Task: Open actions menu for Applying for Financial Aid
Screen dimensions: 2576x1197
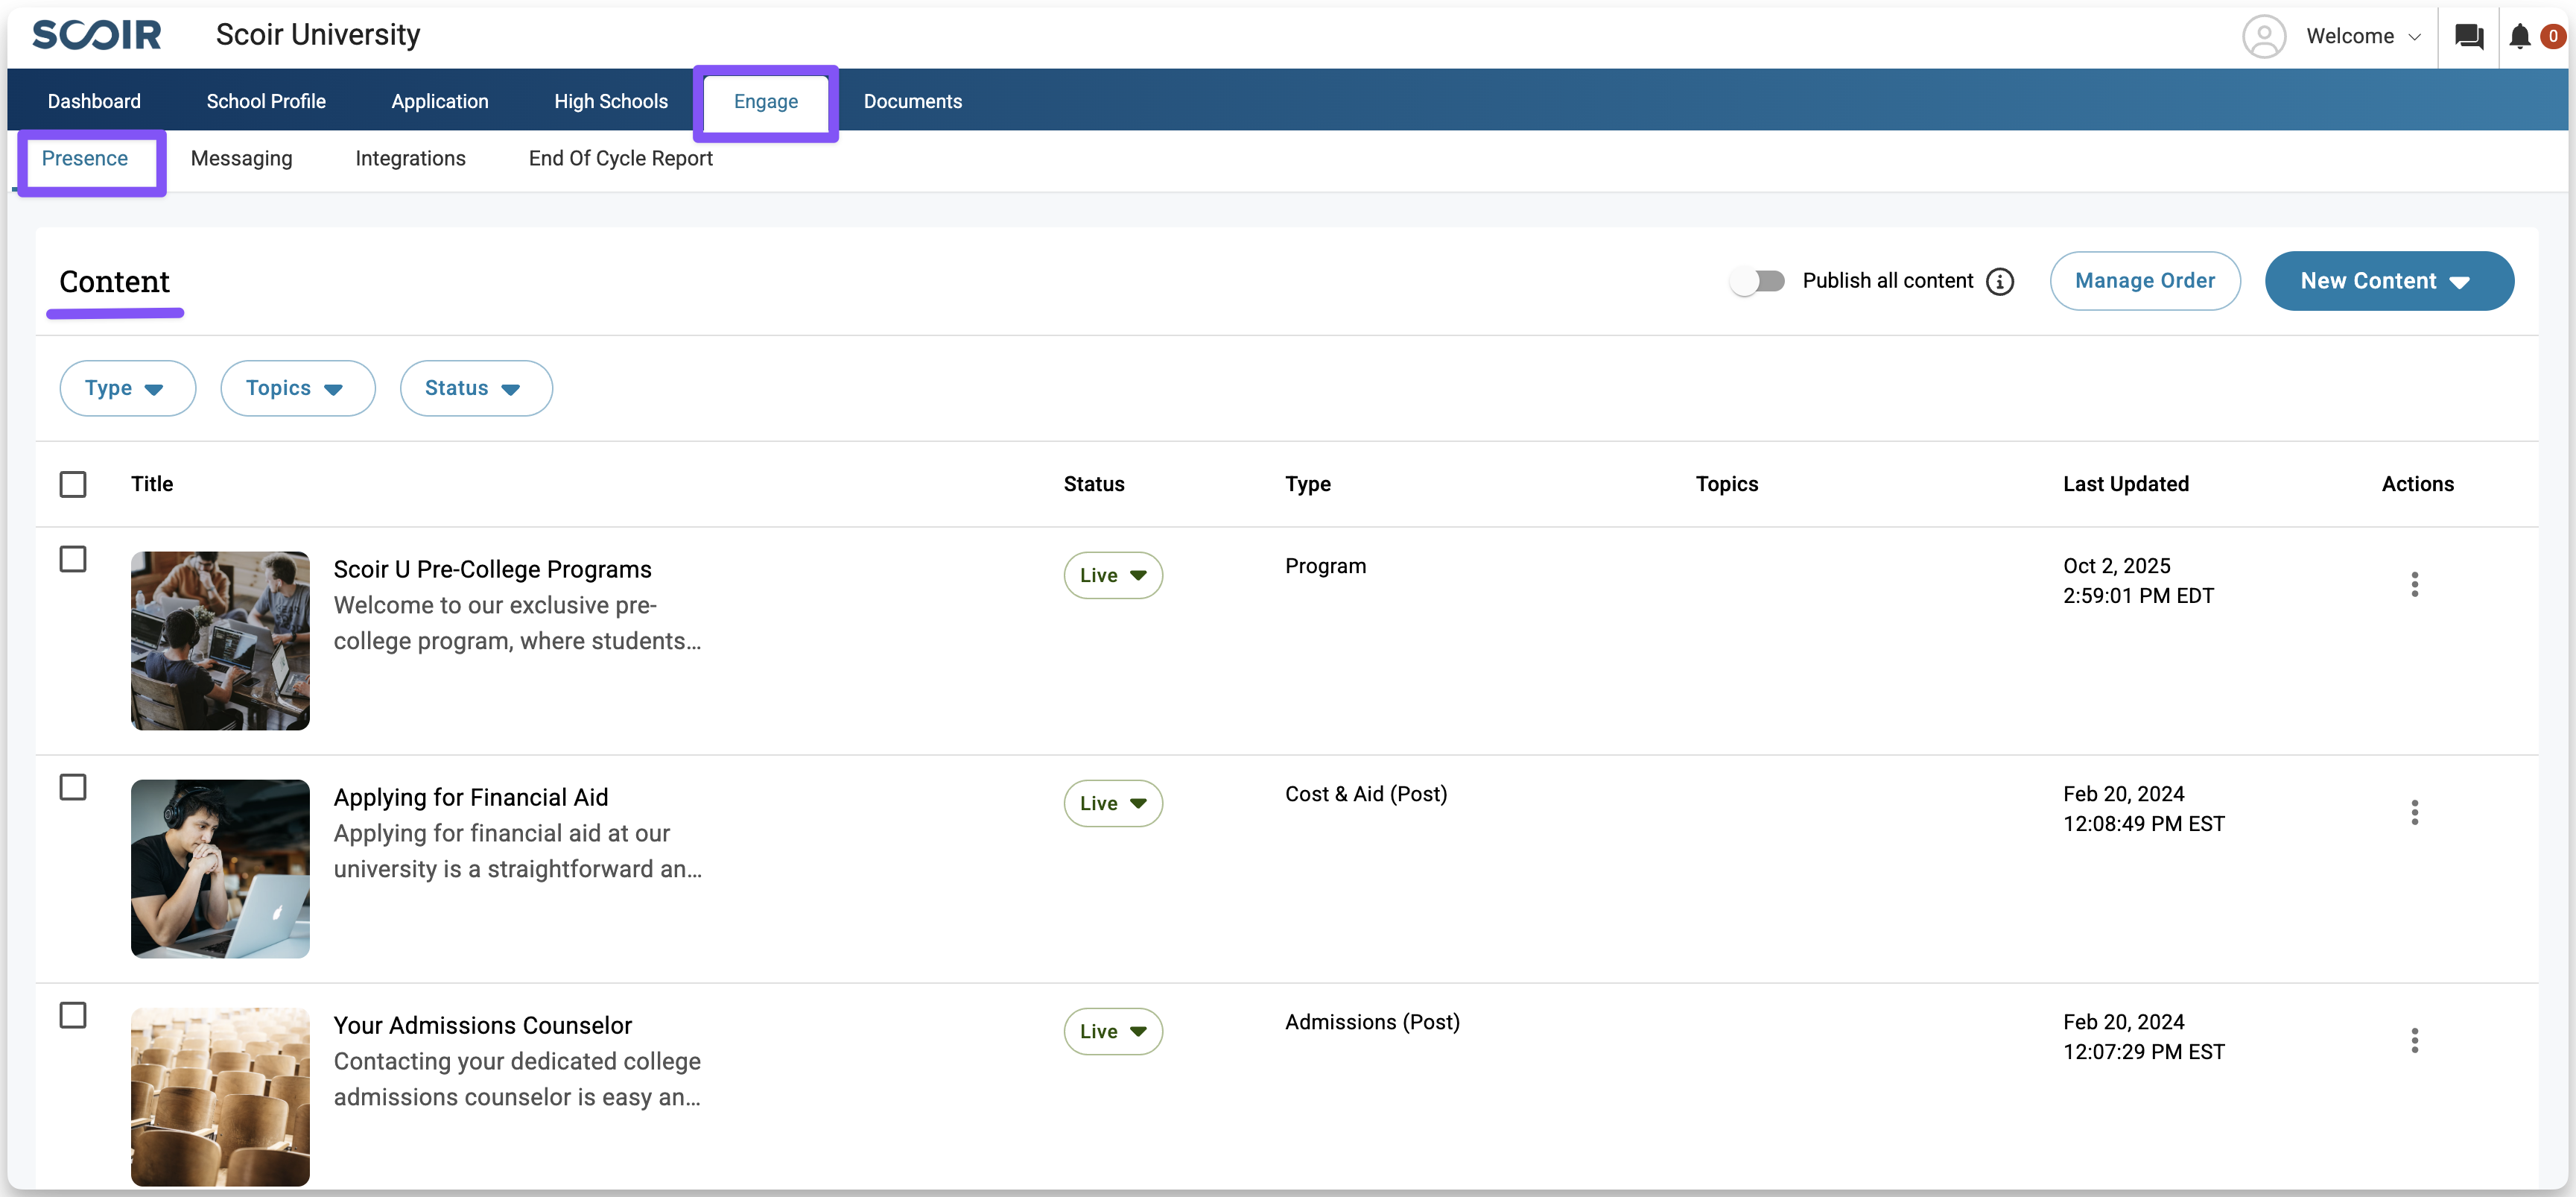Action: (2414, 812)
